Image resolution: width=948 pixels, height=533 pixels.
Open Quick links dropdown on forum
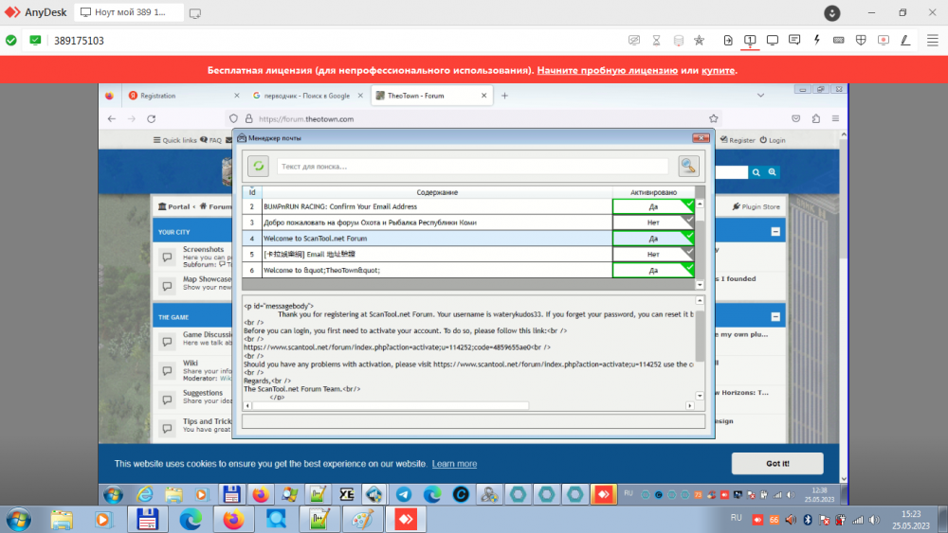[174, 140]
